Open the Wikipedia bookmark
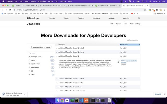Image resolution: width=167 pixels, height=104 pixels. [100, 13]
